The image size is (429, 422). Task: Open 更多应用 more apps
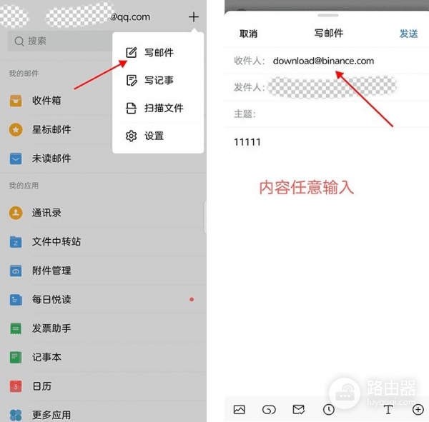[x=51, y=415]
